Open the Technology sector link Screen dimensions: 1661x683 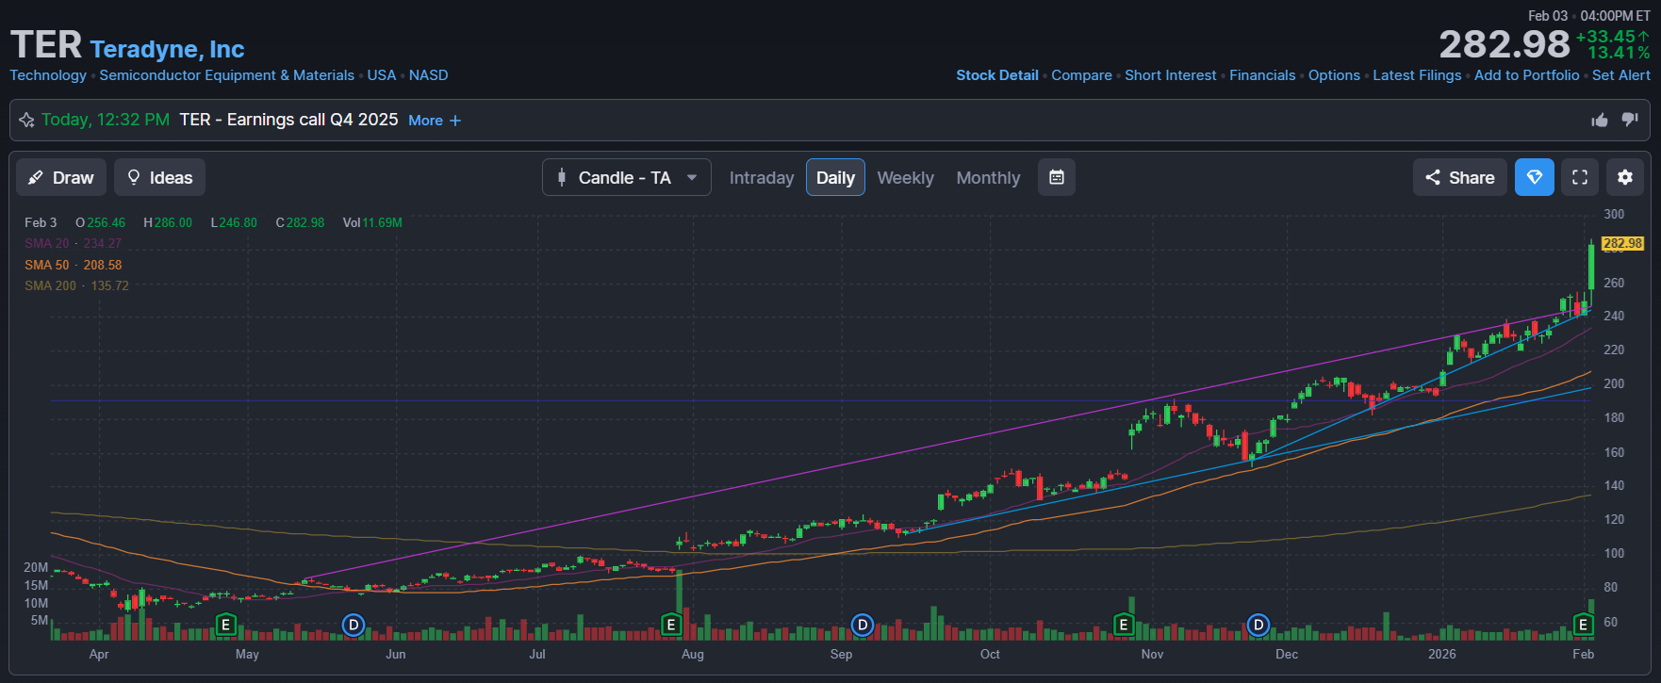pyautogui.click(x=48, y=75)
